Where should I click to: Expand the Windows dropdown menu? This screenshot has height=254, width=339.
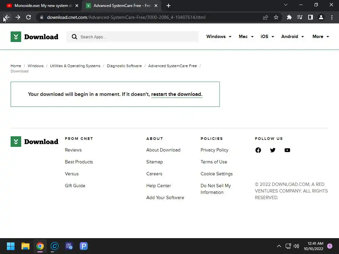click(x=219, y=36)
